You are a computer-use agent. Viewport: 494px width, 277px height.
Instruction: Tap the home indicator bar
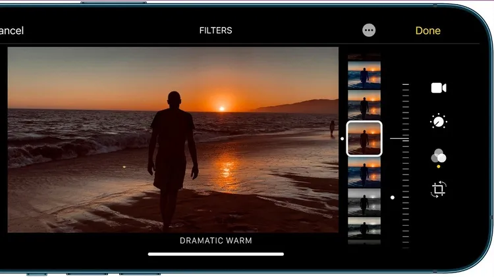pyautogui.click(x=216, y=254)
